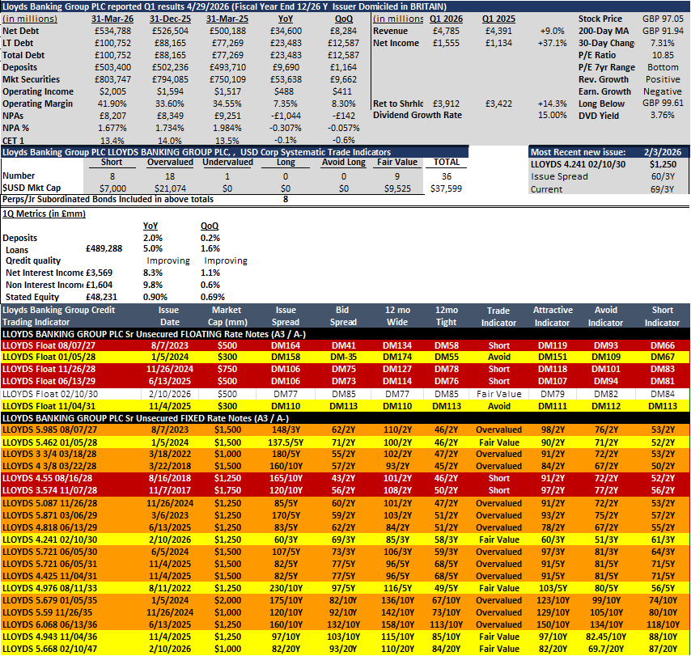691x656 pixels.
Task: Select the LLOYDS Float 08/07/27 red row
Action: pyautogui.click(x=345, y=345)
